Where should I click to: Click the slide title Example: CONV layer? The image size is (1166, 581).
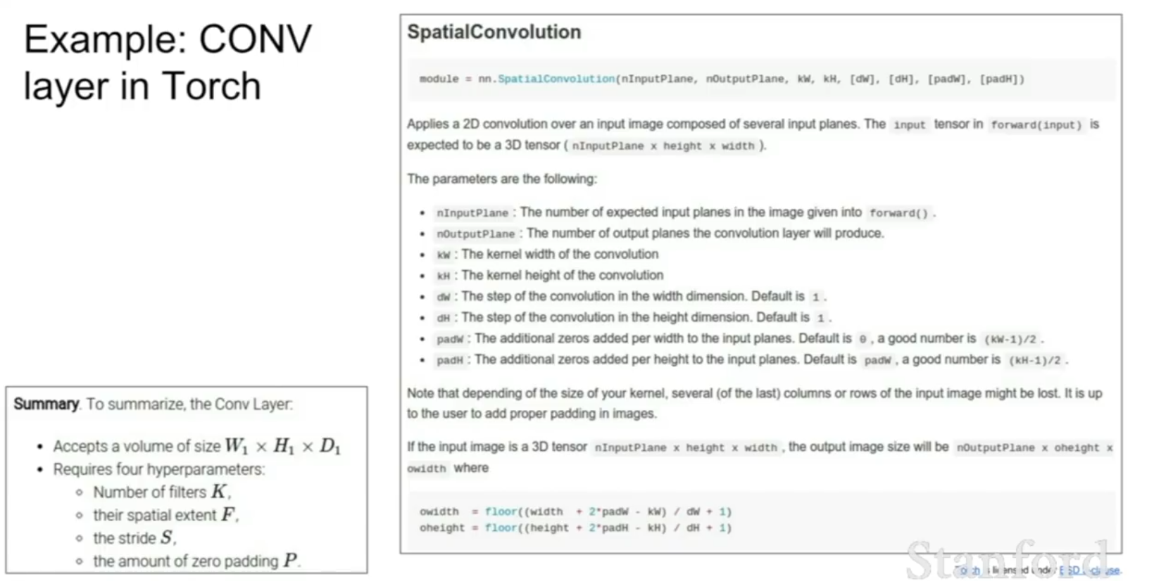(168, 63)
